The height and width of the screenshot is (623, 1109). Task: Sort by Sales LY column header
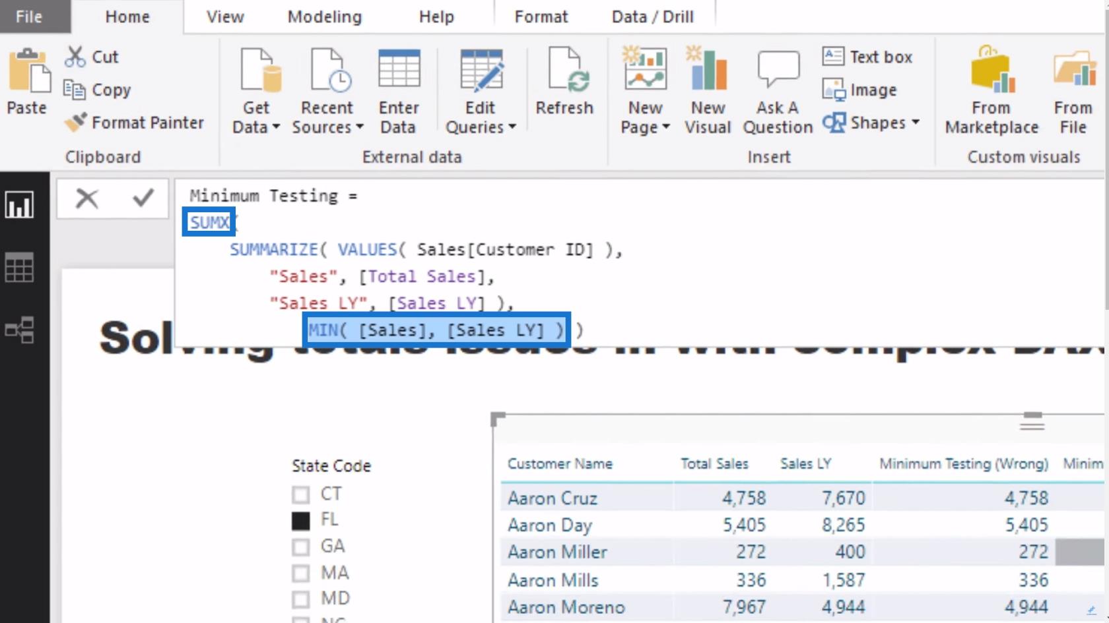point(805,464)
